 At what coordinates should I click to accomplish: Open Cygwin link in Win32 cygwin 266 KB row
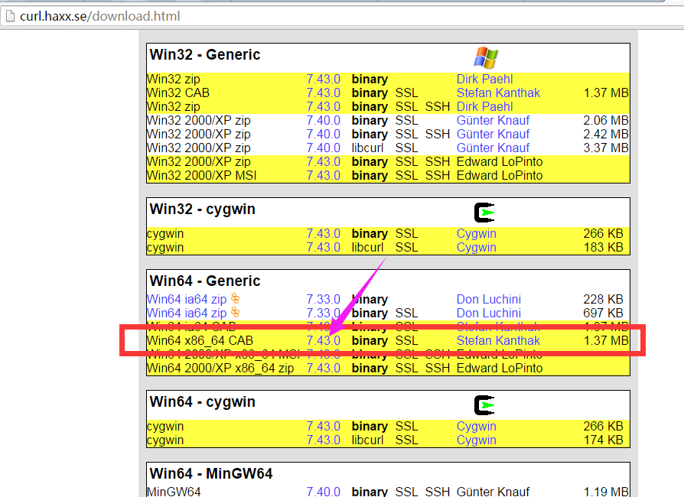click(x=477, y=234)
